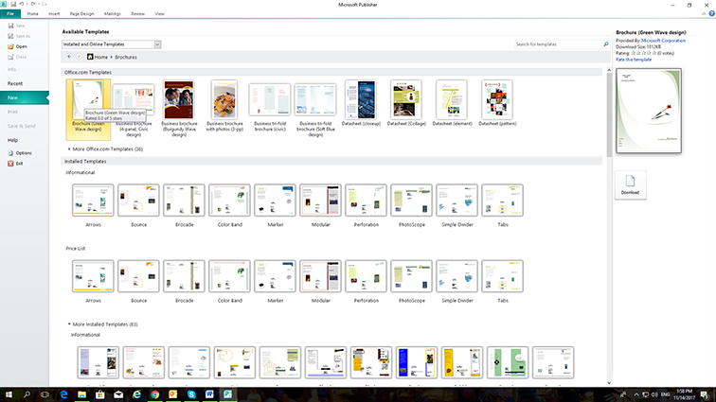Click the Home icon in breadcrumb bar
The height and width of the screenshot is (402, 716).
90,57
